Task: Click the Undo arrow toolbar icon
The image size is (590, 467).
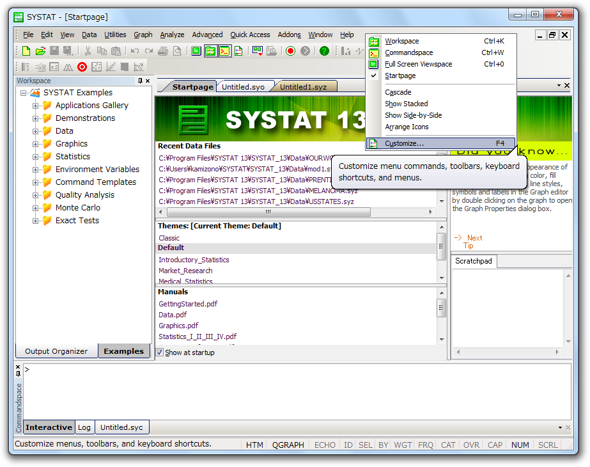Action: click(x=135, y=51)
